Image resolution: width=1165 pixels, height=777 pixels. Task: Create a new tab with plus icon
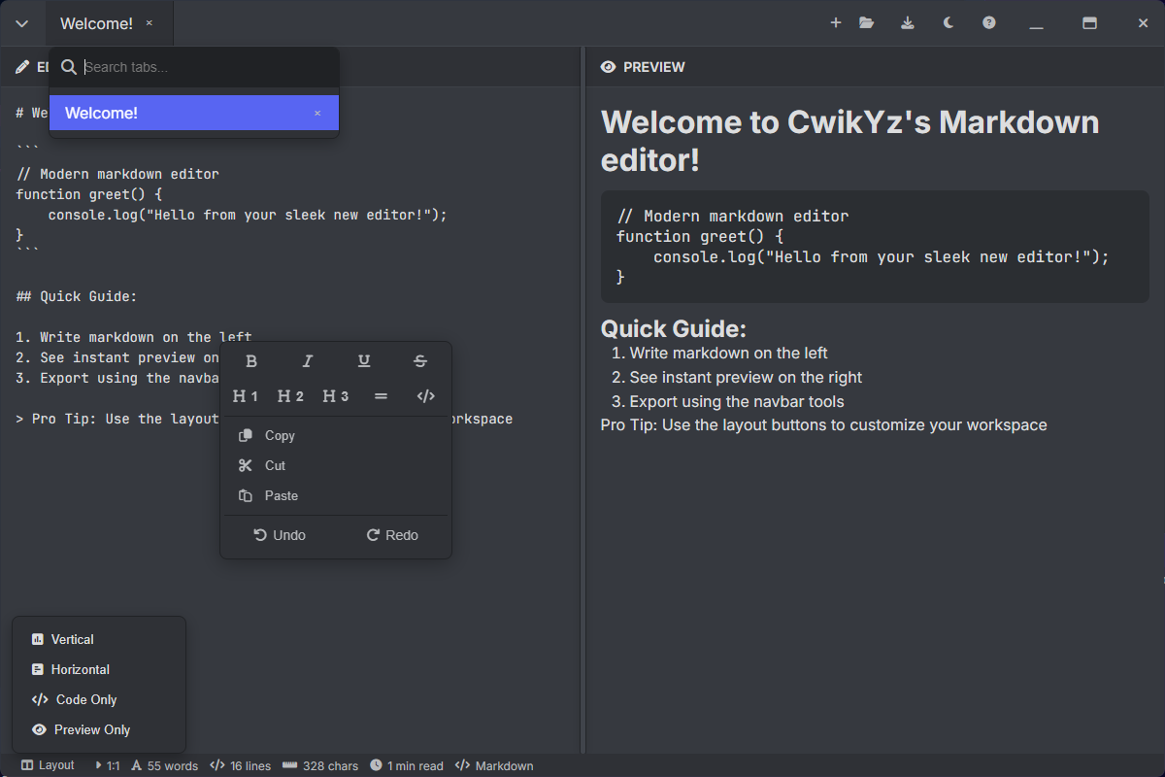(x=836, y=23)
